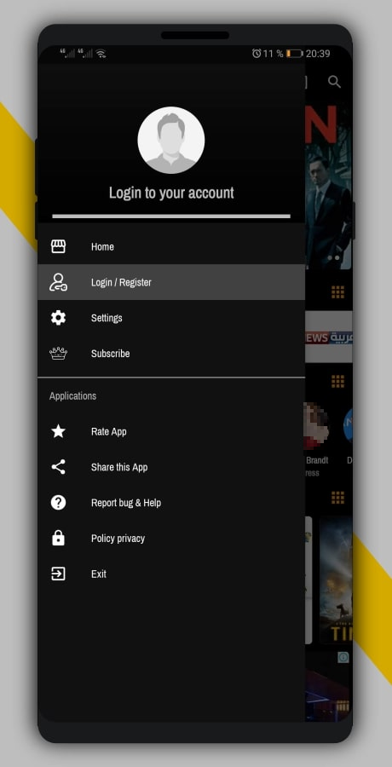Screen dimensions: 392x767
Task: Click the Policy privacy lock icon
Action: 58,538
